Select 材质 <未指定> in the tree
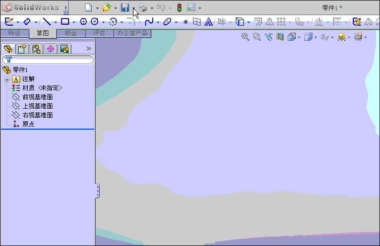 coord(42,88)
